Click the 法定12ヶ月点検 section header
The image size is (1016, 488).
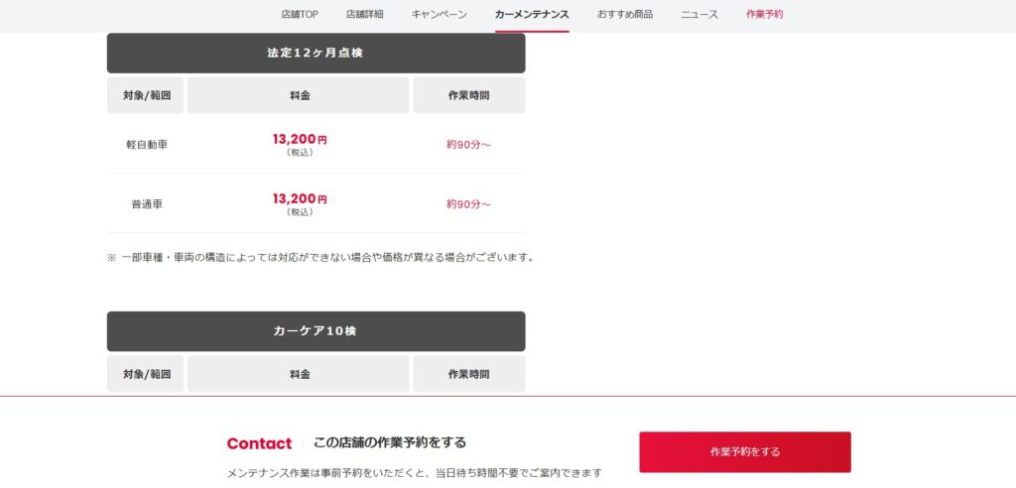pyautogui.click(x=316, y=54)
